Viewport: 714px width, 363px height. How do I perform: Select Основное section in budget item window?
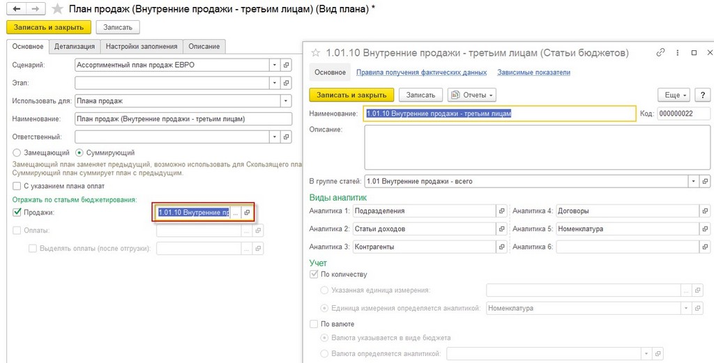tap(330, 72)
